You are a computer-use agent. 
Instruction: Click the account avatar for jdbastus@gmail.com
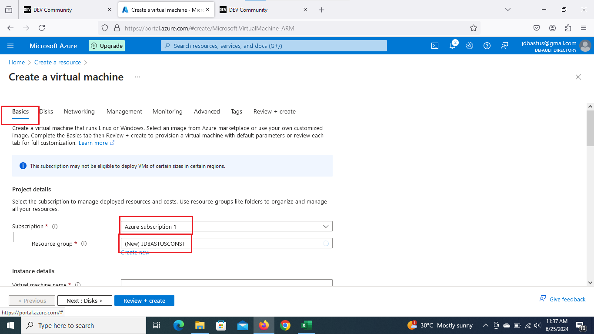(x=585, y=46)
